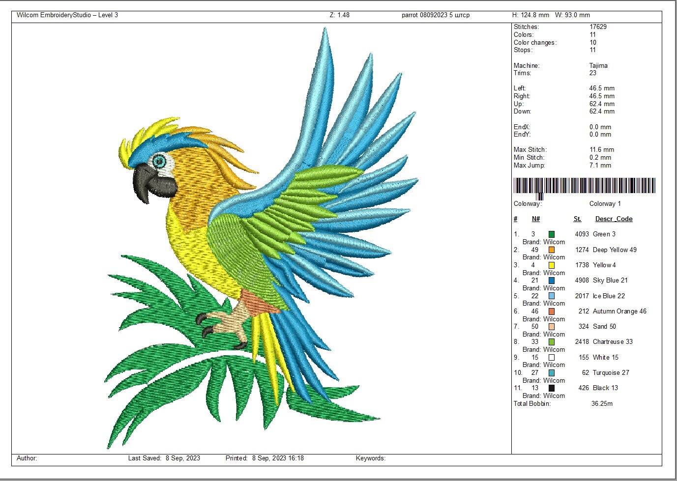Select the Autumn Orange 46 swatch
This screenshot has width=677, height=481.
click(553, 311)
